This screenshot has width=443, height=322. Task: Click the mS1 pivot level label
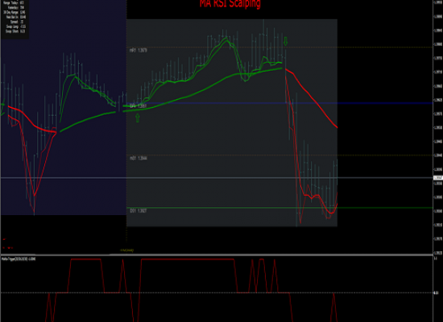pos(139,158)
